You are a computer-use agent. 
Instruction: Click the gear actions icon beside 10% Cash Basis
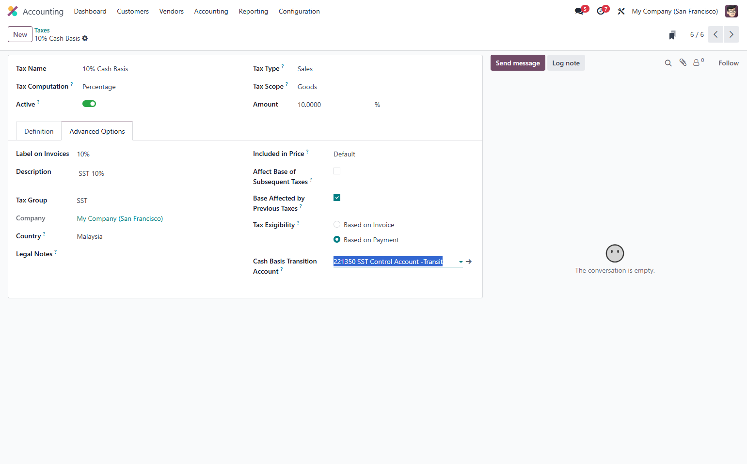click(x=85, y=38)
